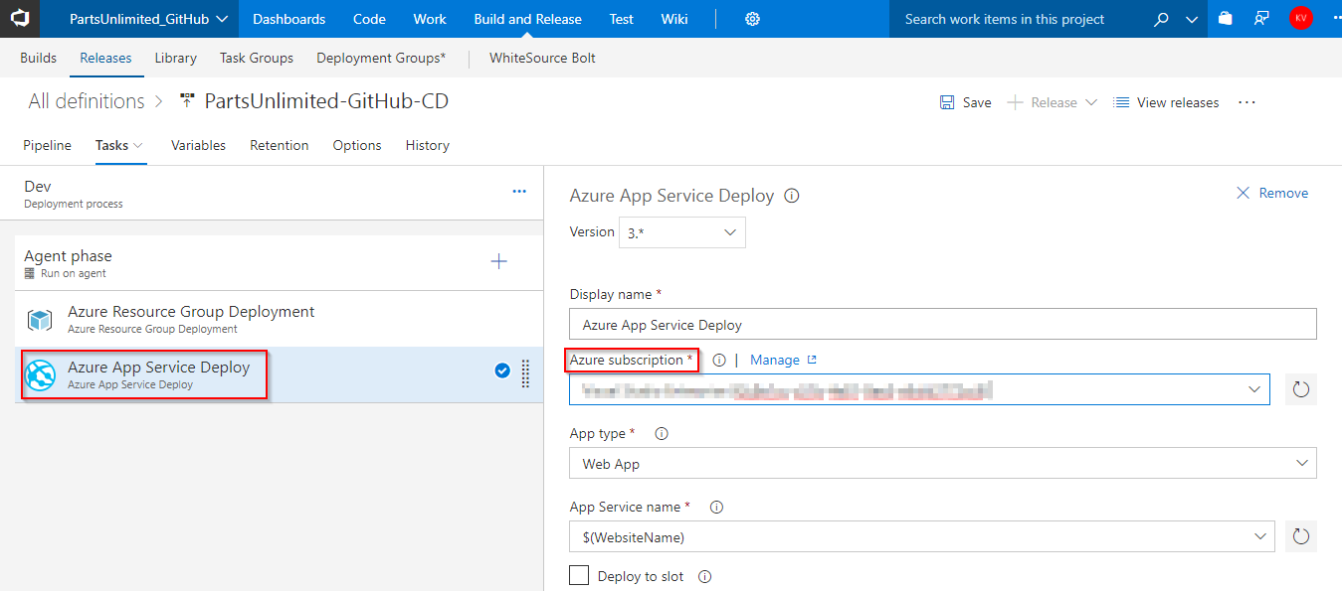Expand the search options dropdown arrow
Screen dimensions: 1342x591
tap(1191, 19)
